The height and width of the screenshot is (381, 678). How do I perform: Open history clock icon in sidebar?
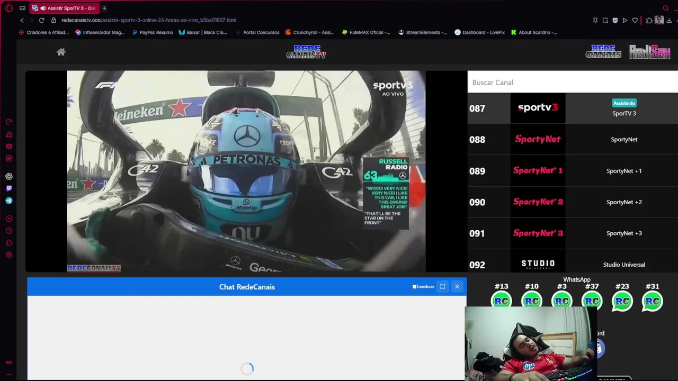pos(9,231)
